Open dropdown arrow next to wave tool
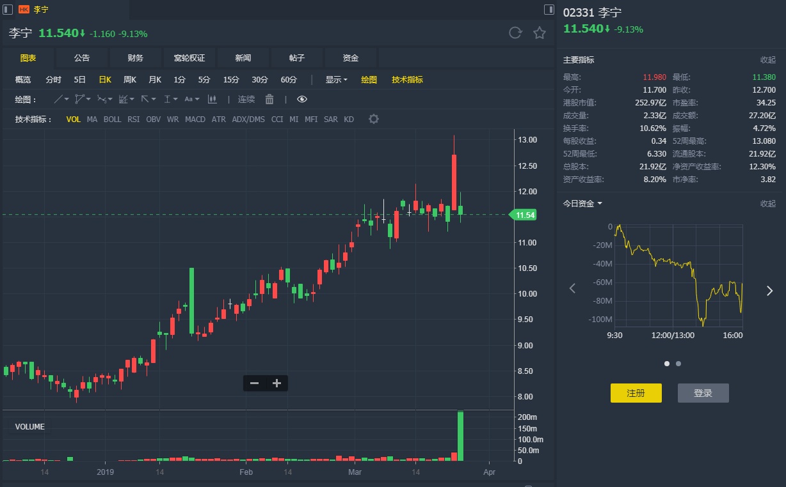Viewport: 786px width, 487px height. coord(110,99)
